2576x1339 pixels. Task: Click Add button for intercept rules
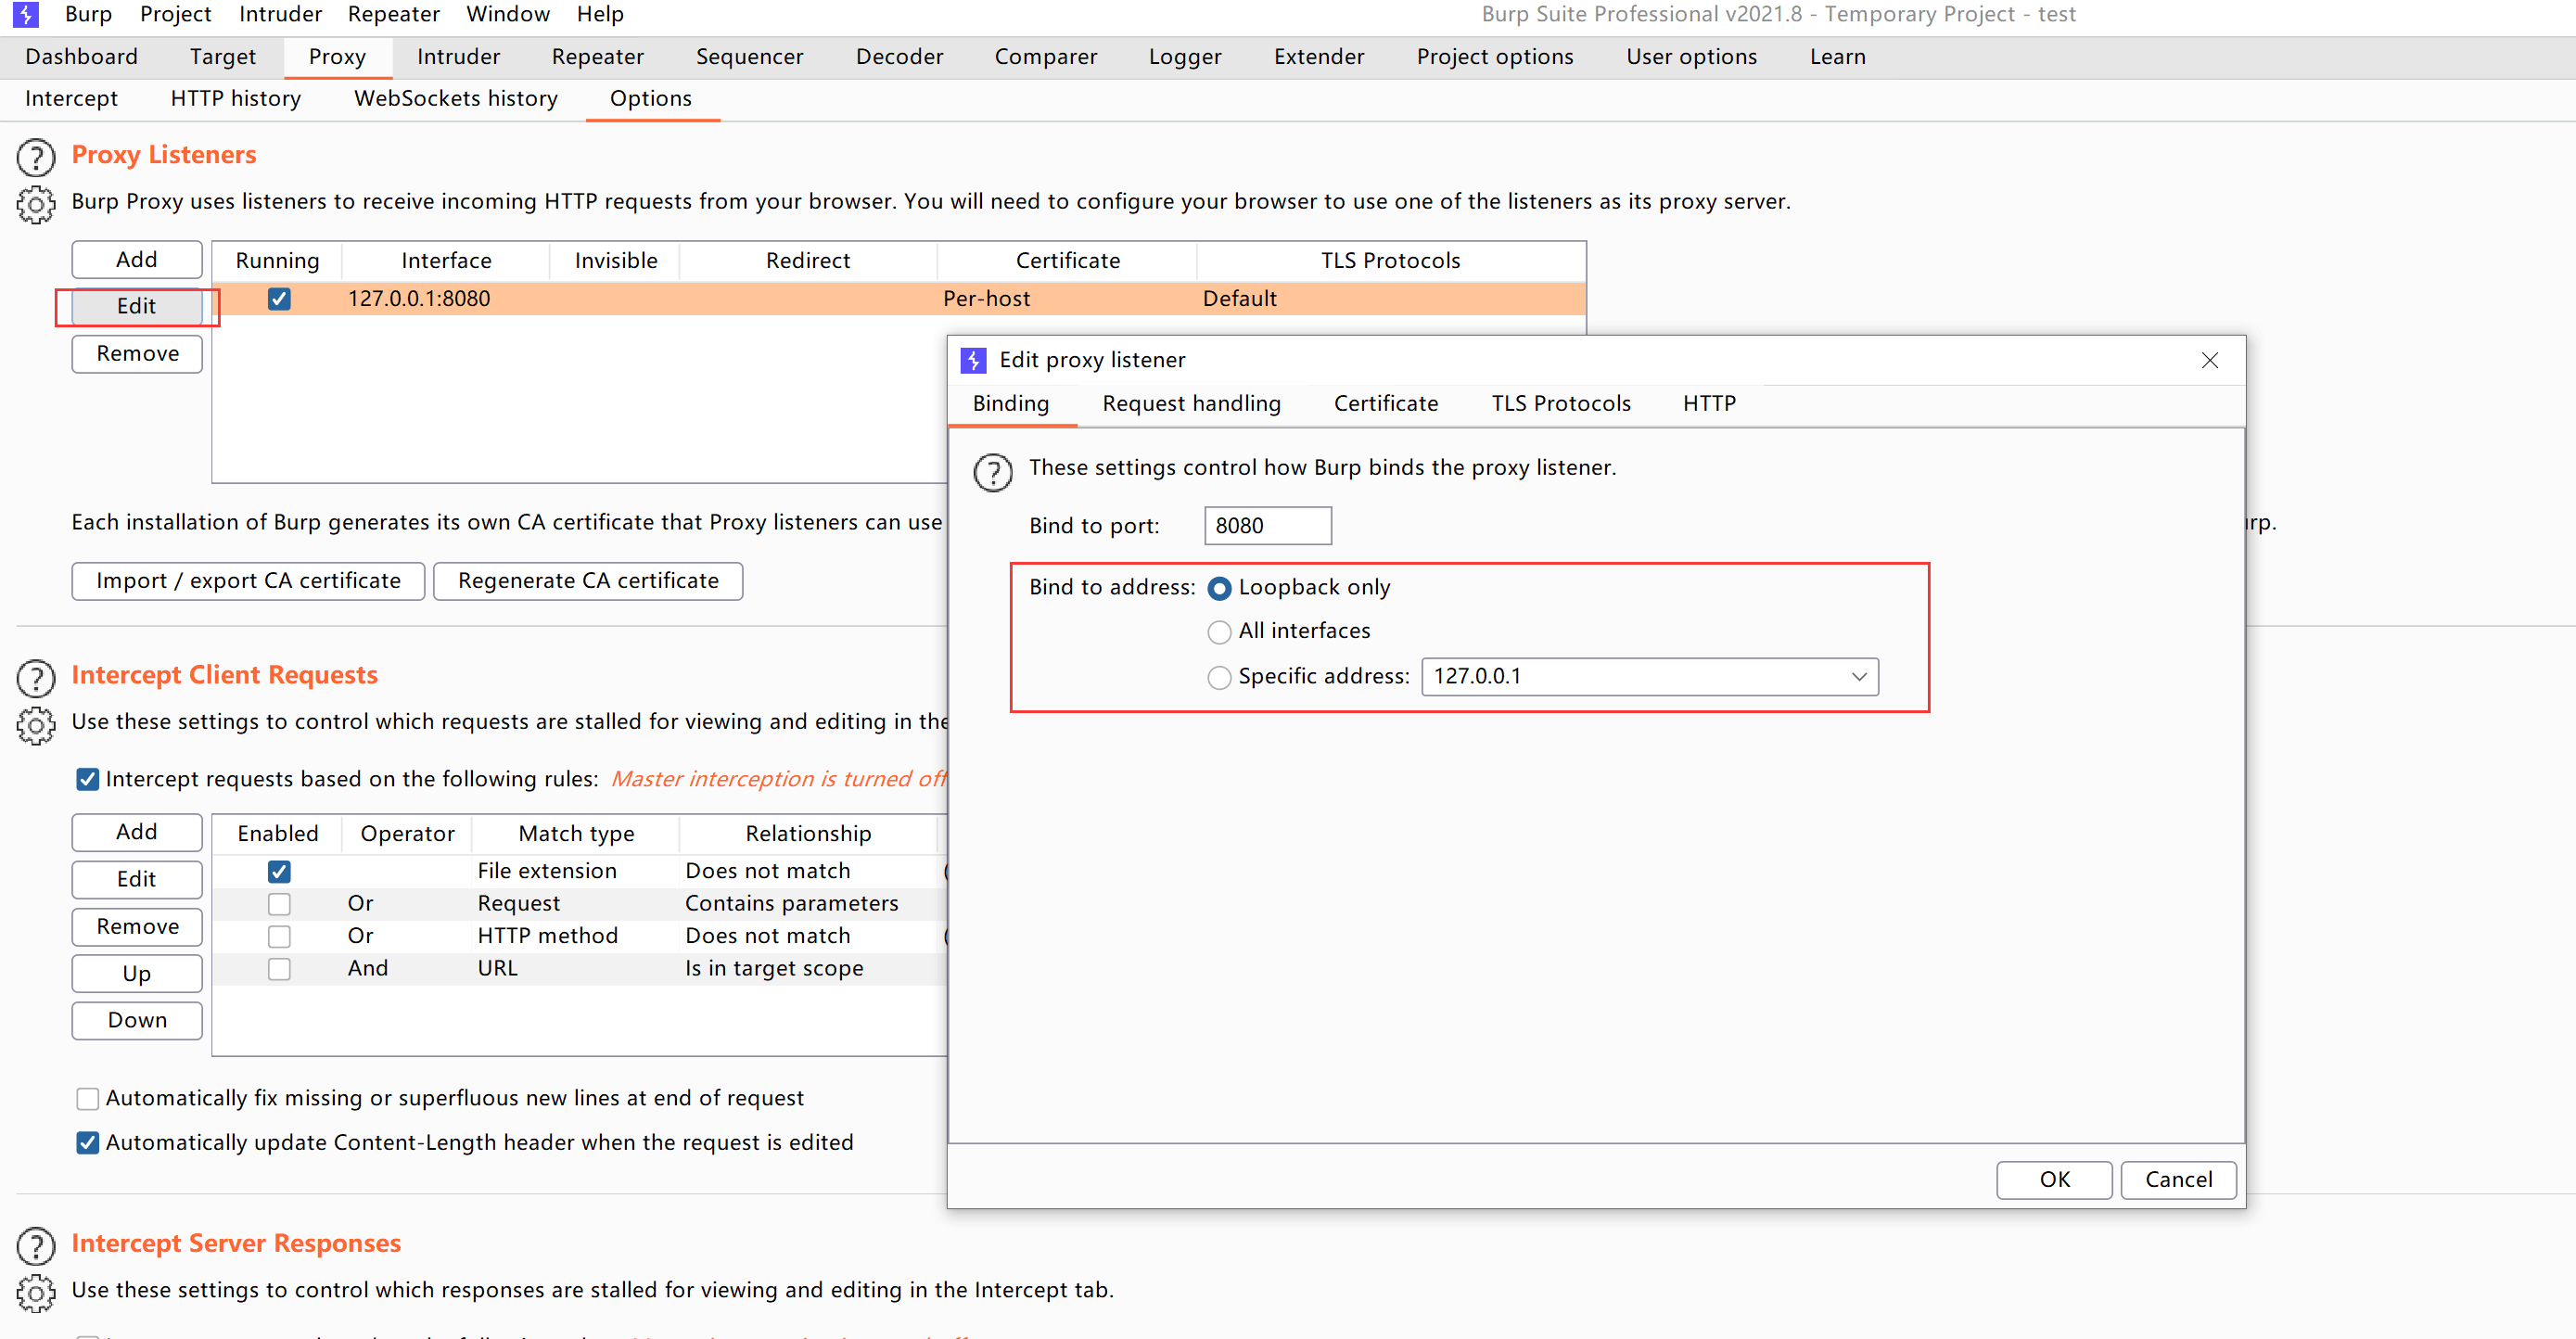pos(137,832)
